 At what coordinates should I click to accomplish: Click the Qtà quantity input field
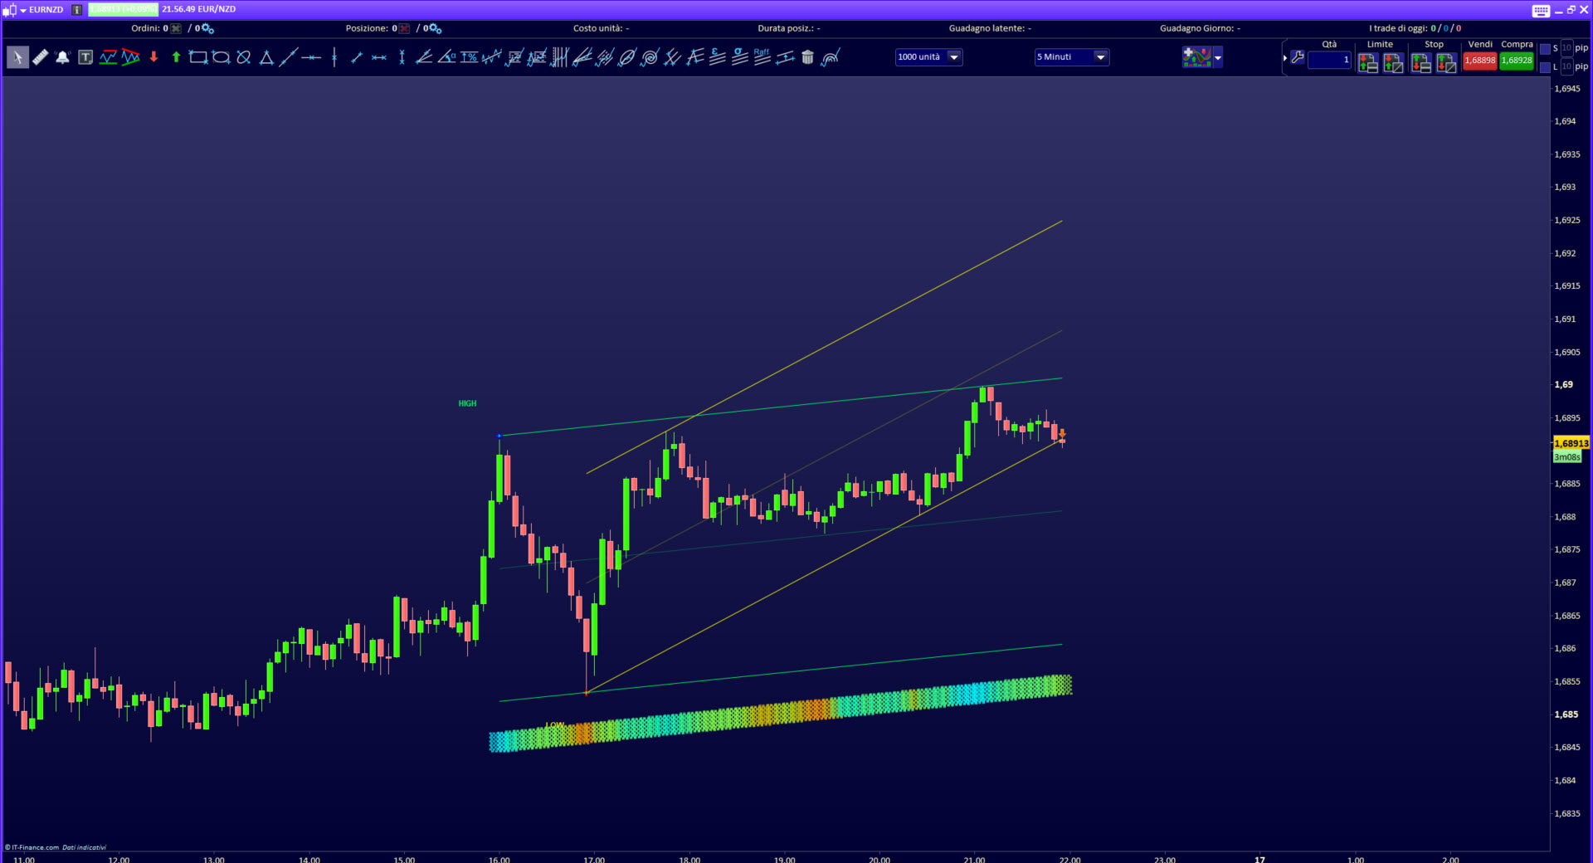coord(1329,60)
